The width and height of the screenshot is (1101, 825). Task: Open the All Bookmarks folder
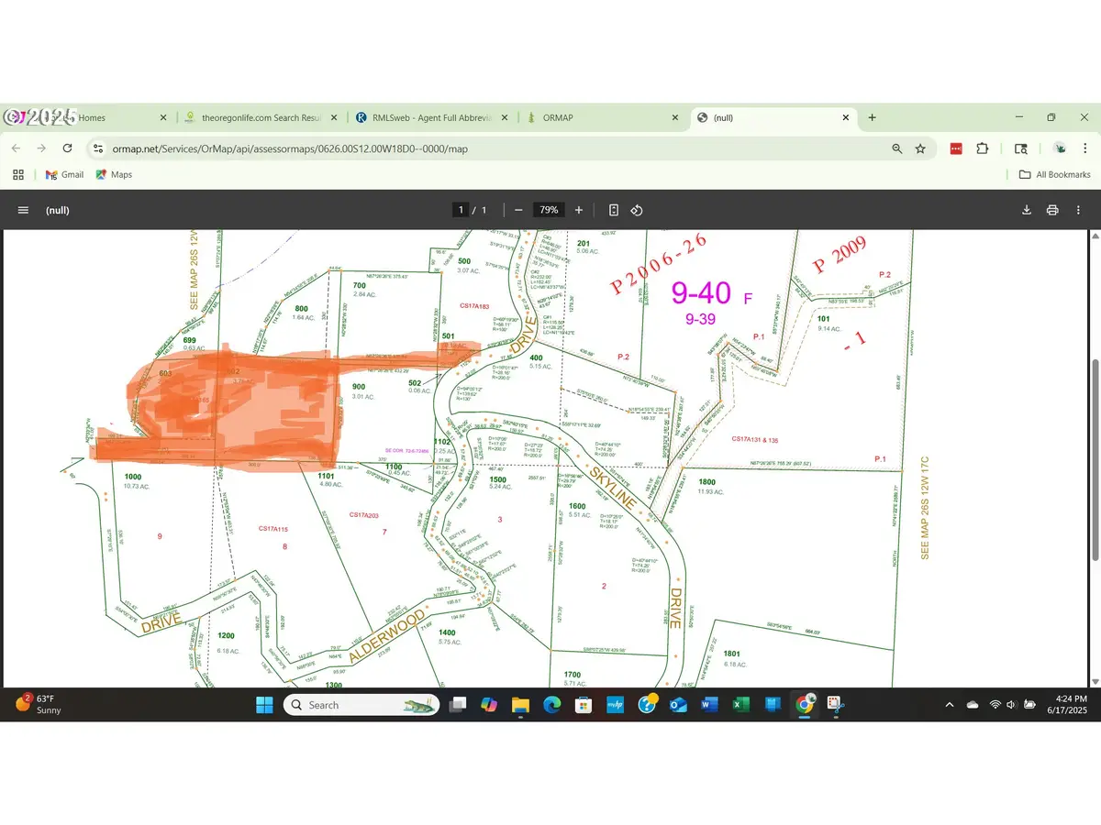tap(1055, 174)
